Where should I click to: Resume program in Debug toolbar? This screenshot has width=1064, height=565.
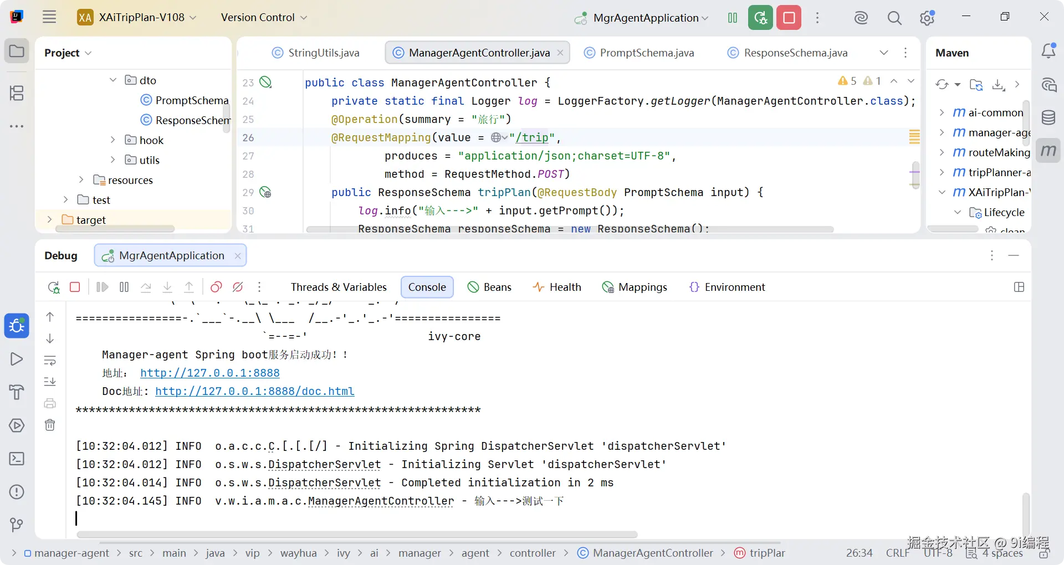pos(103,287)
